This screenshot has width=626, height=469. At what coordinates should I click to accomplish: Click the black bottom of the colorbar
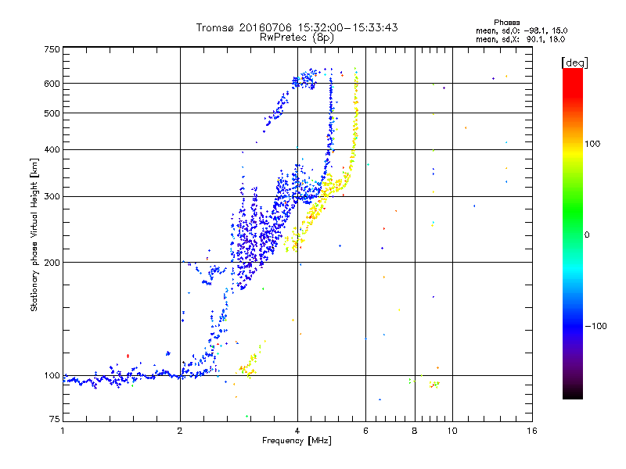[x=573, y=393]
